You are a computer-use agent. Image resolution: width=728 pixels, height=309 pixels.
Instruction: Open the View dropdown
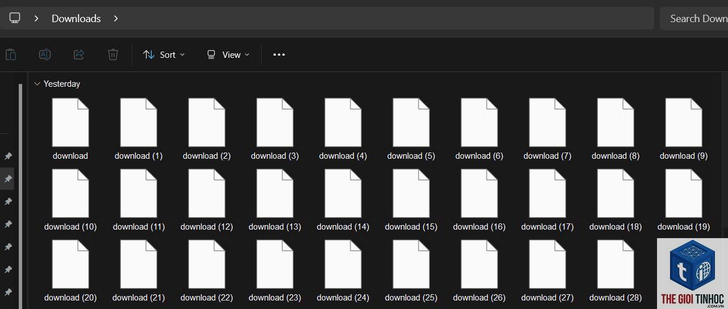228,54
